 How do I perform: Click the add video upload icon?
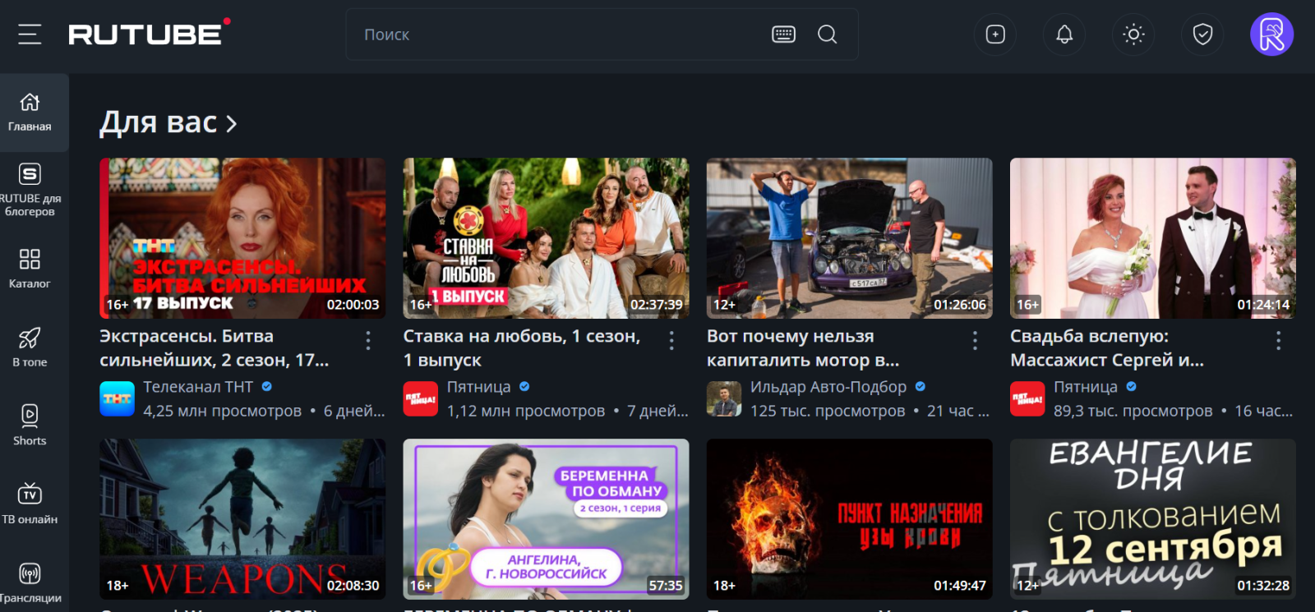click(x=994, y=35)
